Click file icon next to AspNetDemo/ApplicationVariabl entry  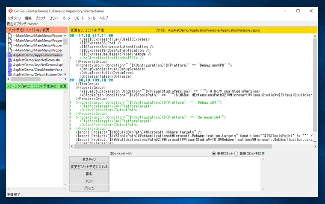pos(9,55)
